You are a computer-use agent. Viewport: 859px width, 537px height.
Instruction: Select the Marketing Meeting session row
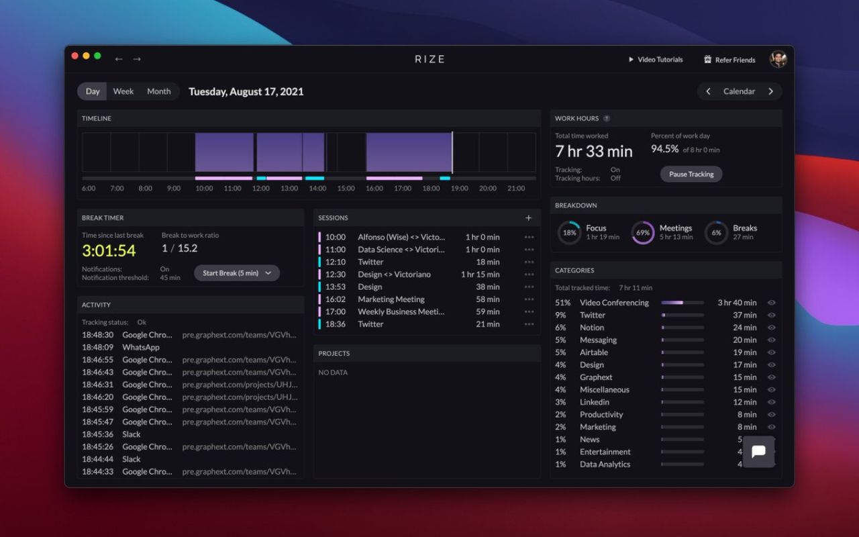click(427, 299)
